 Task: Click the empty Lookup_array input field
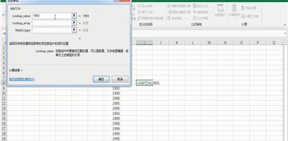[52, 23]
